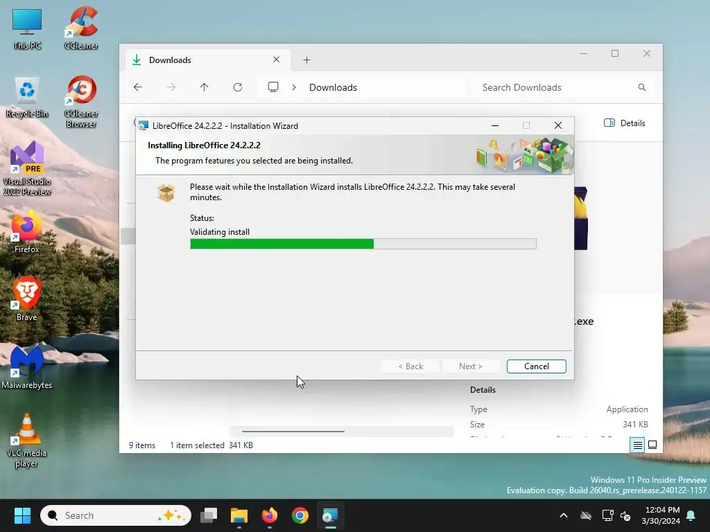Click the network tray icon
710x532 pixels.
tap(607, 515)
